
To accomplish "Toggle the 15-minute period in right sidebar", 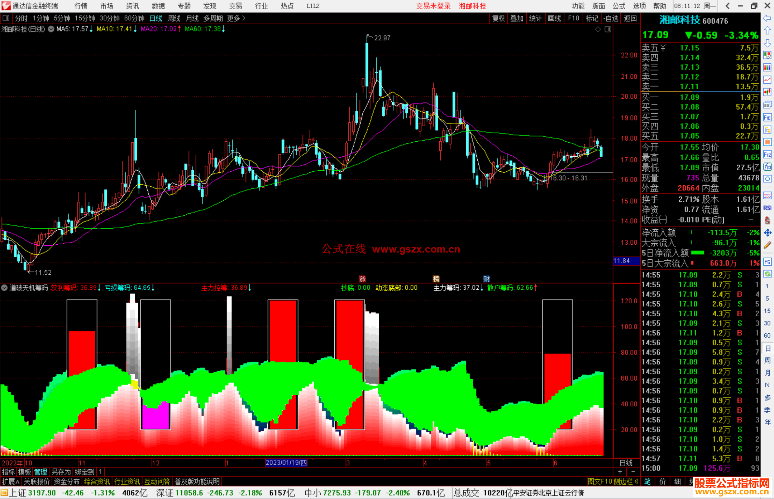I will 767,310.
